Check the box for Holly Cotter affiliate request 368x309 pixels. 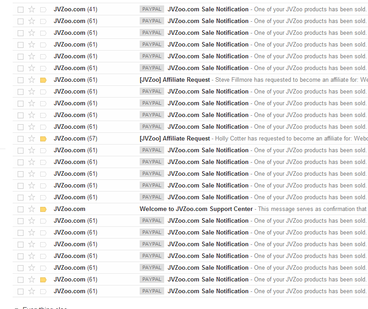coord(20,139)
